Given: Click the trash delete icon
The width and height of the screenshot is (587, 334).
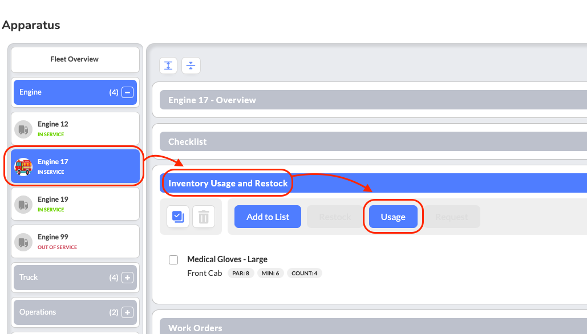Looking at the screenshot, I should point(204,217).
